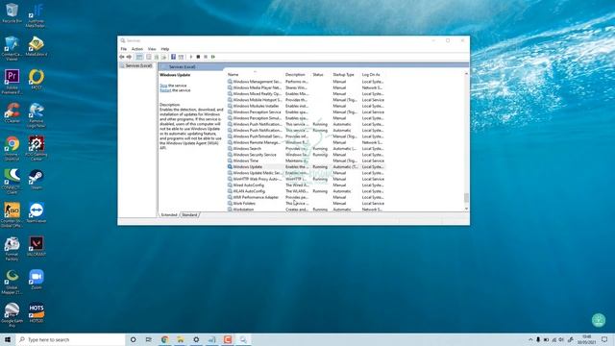
Task: Open the Recycle Bin desktop icon
Action: pyautogui.click(x=12, y=12)
